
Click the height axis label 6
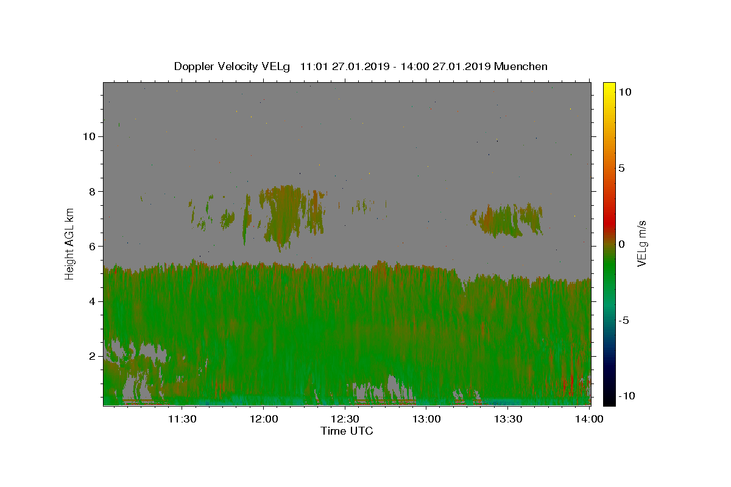[x=91, y=246]
